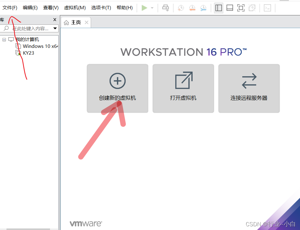Toggle the thumbnail bar view icon

click(x=230, y=8)
